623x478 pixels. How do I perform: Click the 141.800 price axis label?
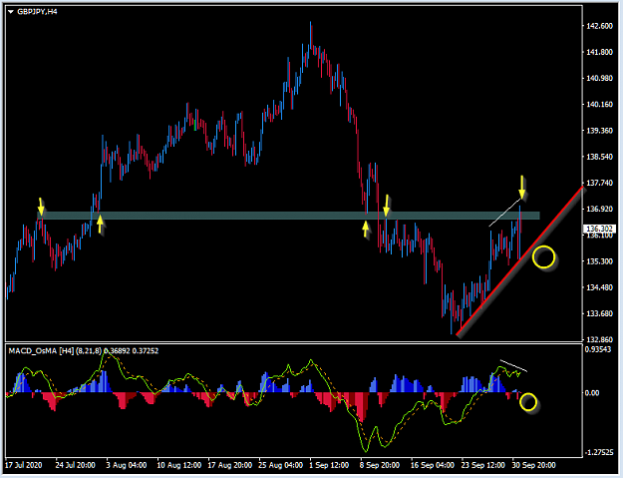[599, 52]
